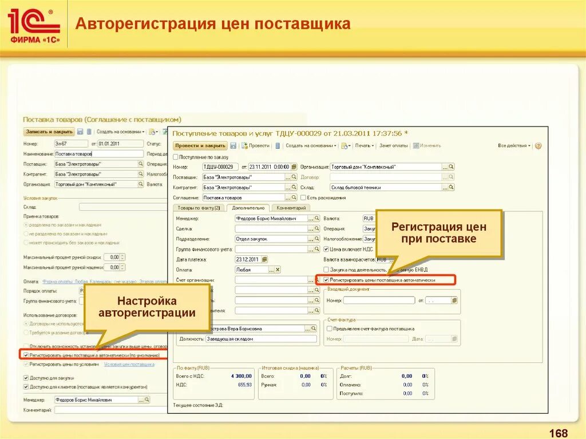The width and height of the screenshot is (586, 439).
Task: Switch to the 'Комментарий' tab
Action: coord(291,208)
